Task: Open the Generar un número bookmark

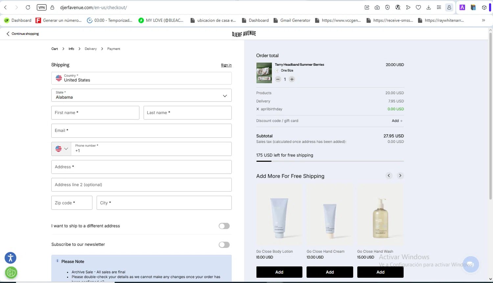Action: [x=59, y=20]
